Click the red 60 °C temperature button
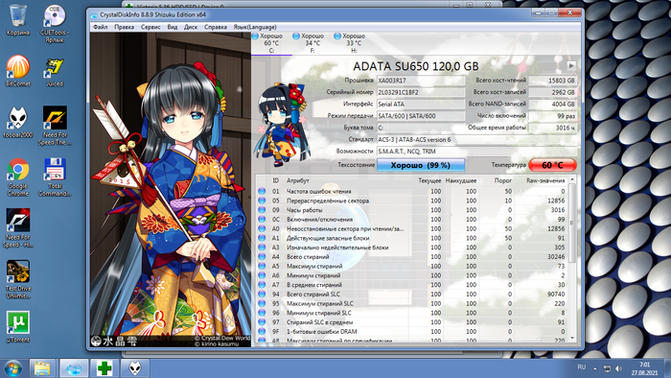This screenshot has height=378, width=671. click(552, 165)
